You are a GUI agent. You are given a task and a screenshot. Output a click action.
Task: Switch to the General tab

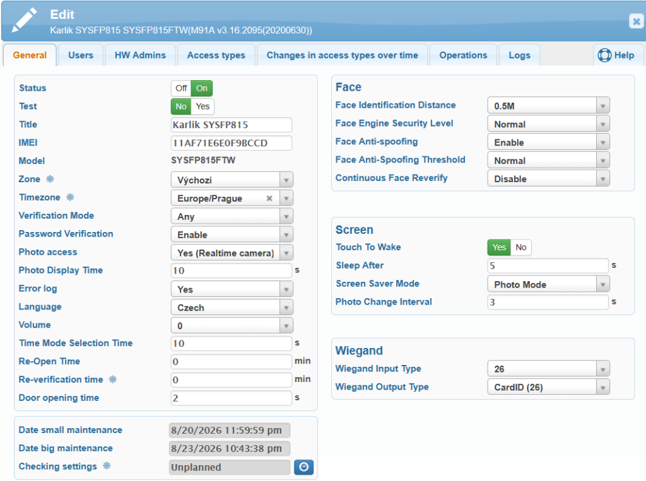pyautogui.click(x=30, y=55)
